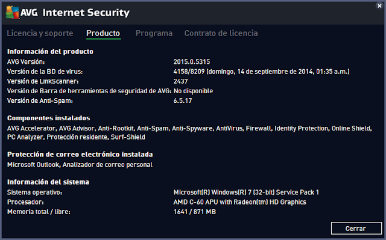Open the Programa tab
386x240 pixels.
[x=154, y=33]
